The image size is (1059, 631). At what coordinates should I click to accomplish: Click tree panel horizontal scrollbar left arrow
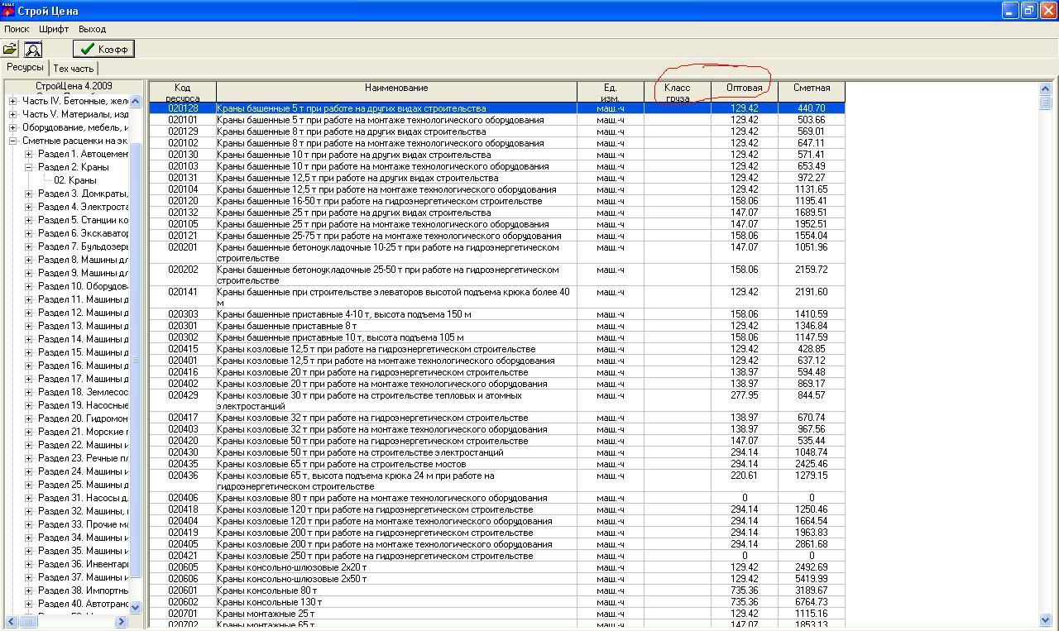click(12, 621)
